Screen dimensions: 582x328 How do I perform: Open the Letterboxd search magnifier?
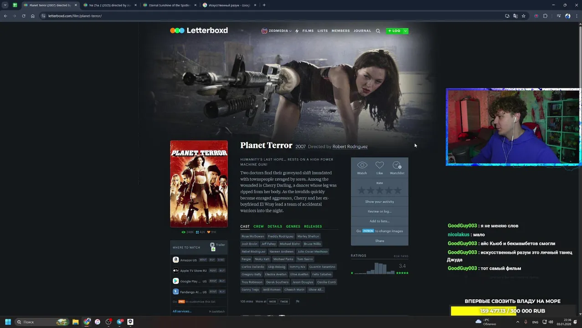(378, 31)
